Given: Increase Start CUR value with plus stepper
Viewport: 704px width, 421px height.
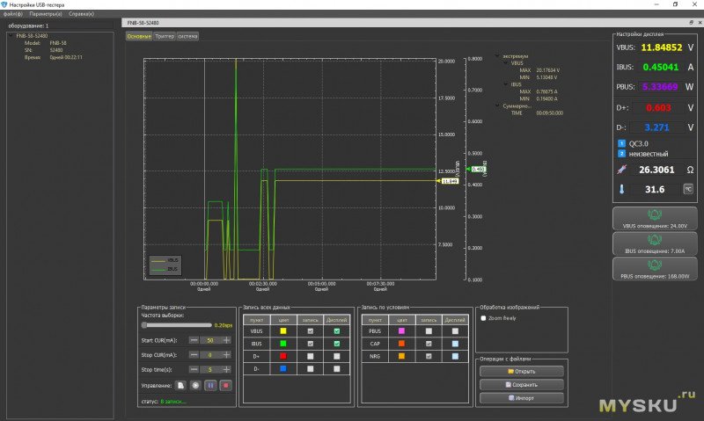Looking at the screenshot, I should tap(226, 339).
